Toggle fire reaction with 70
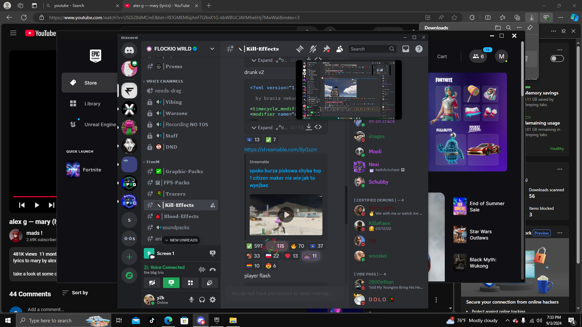 pyautogui.click(x=297, y=246)
